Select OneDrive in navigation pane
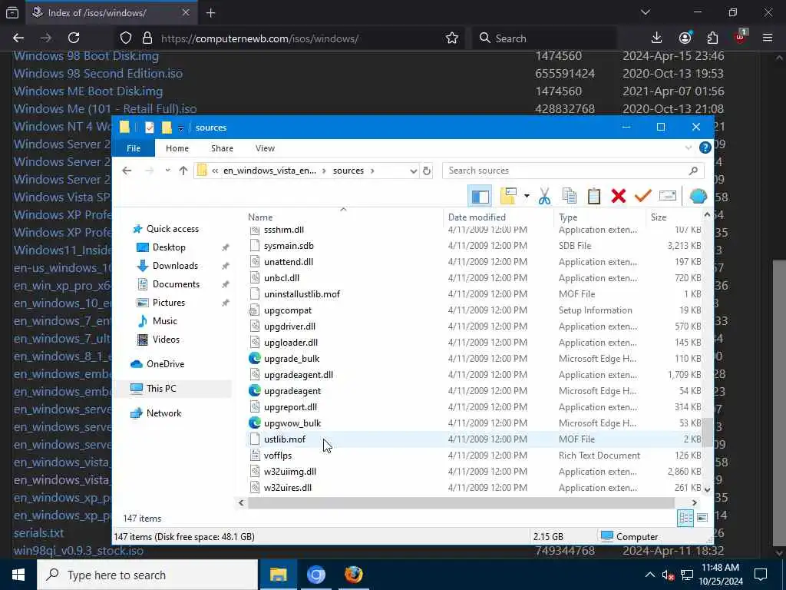This screenshot has height=590, width=786. pos(165,364)
